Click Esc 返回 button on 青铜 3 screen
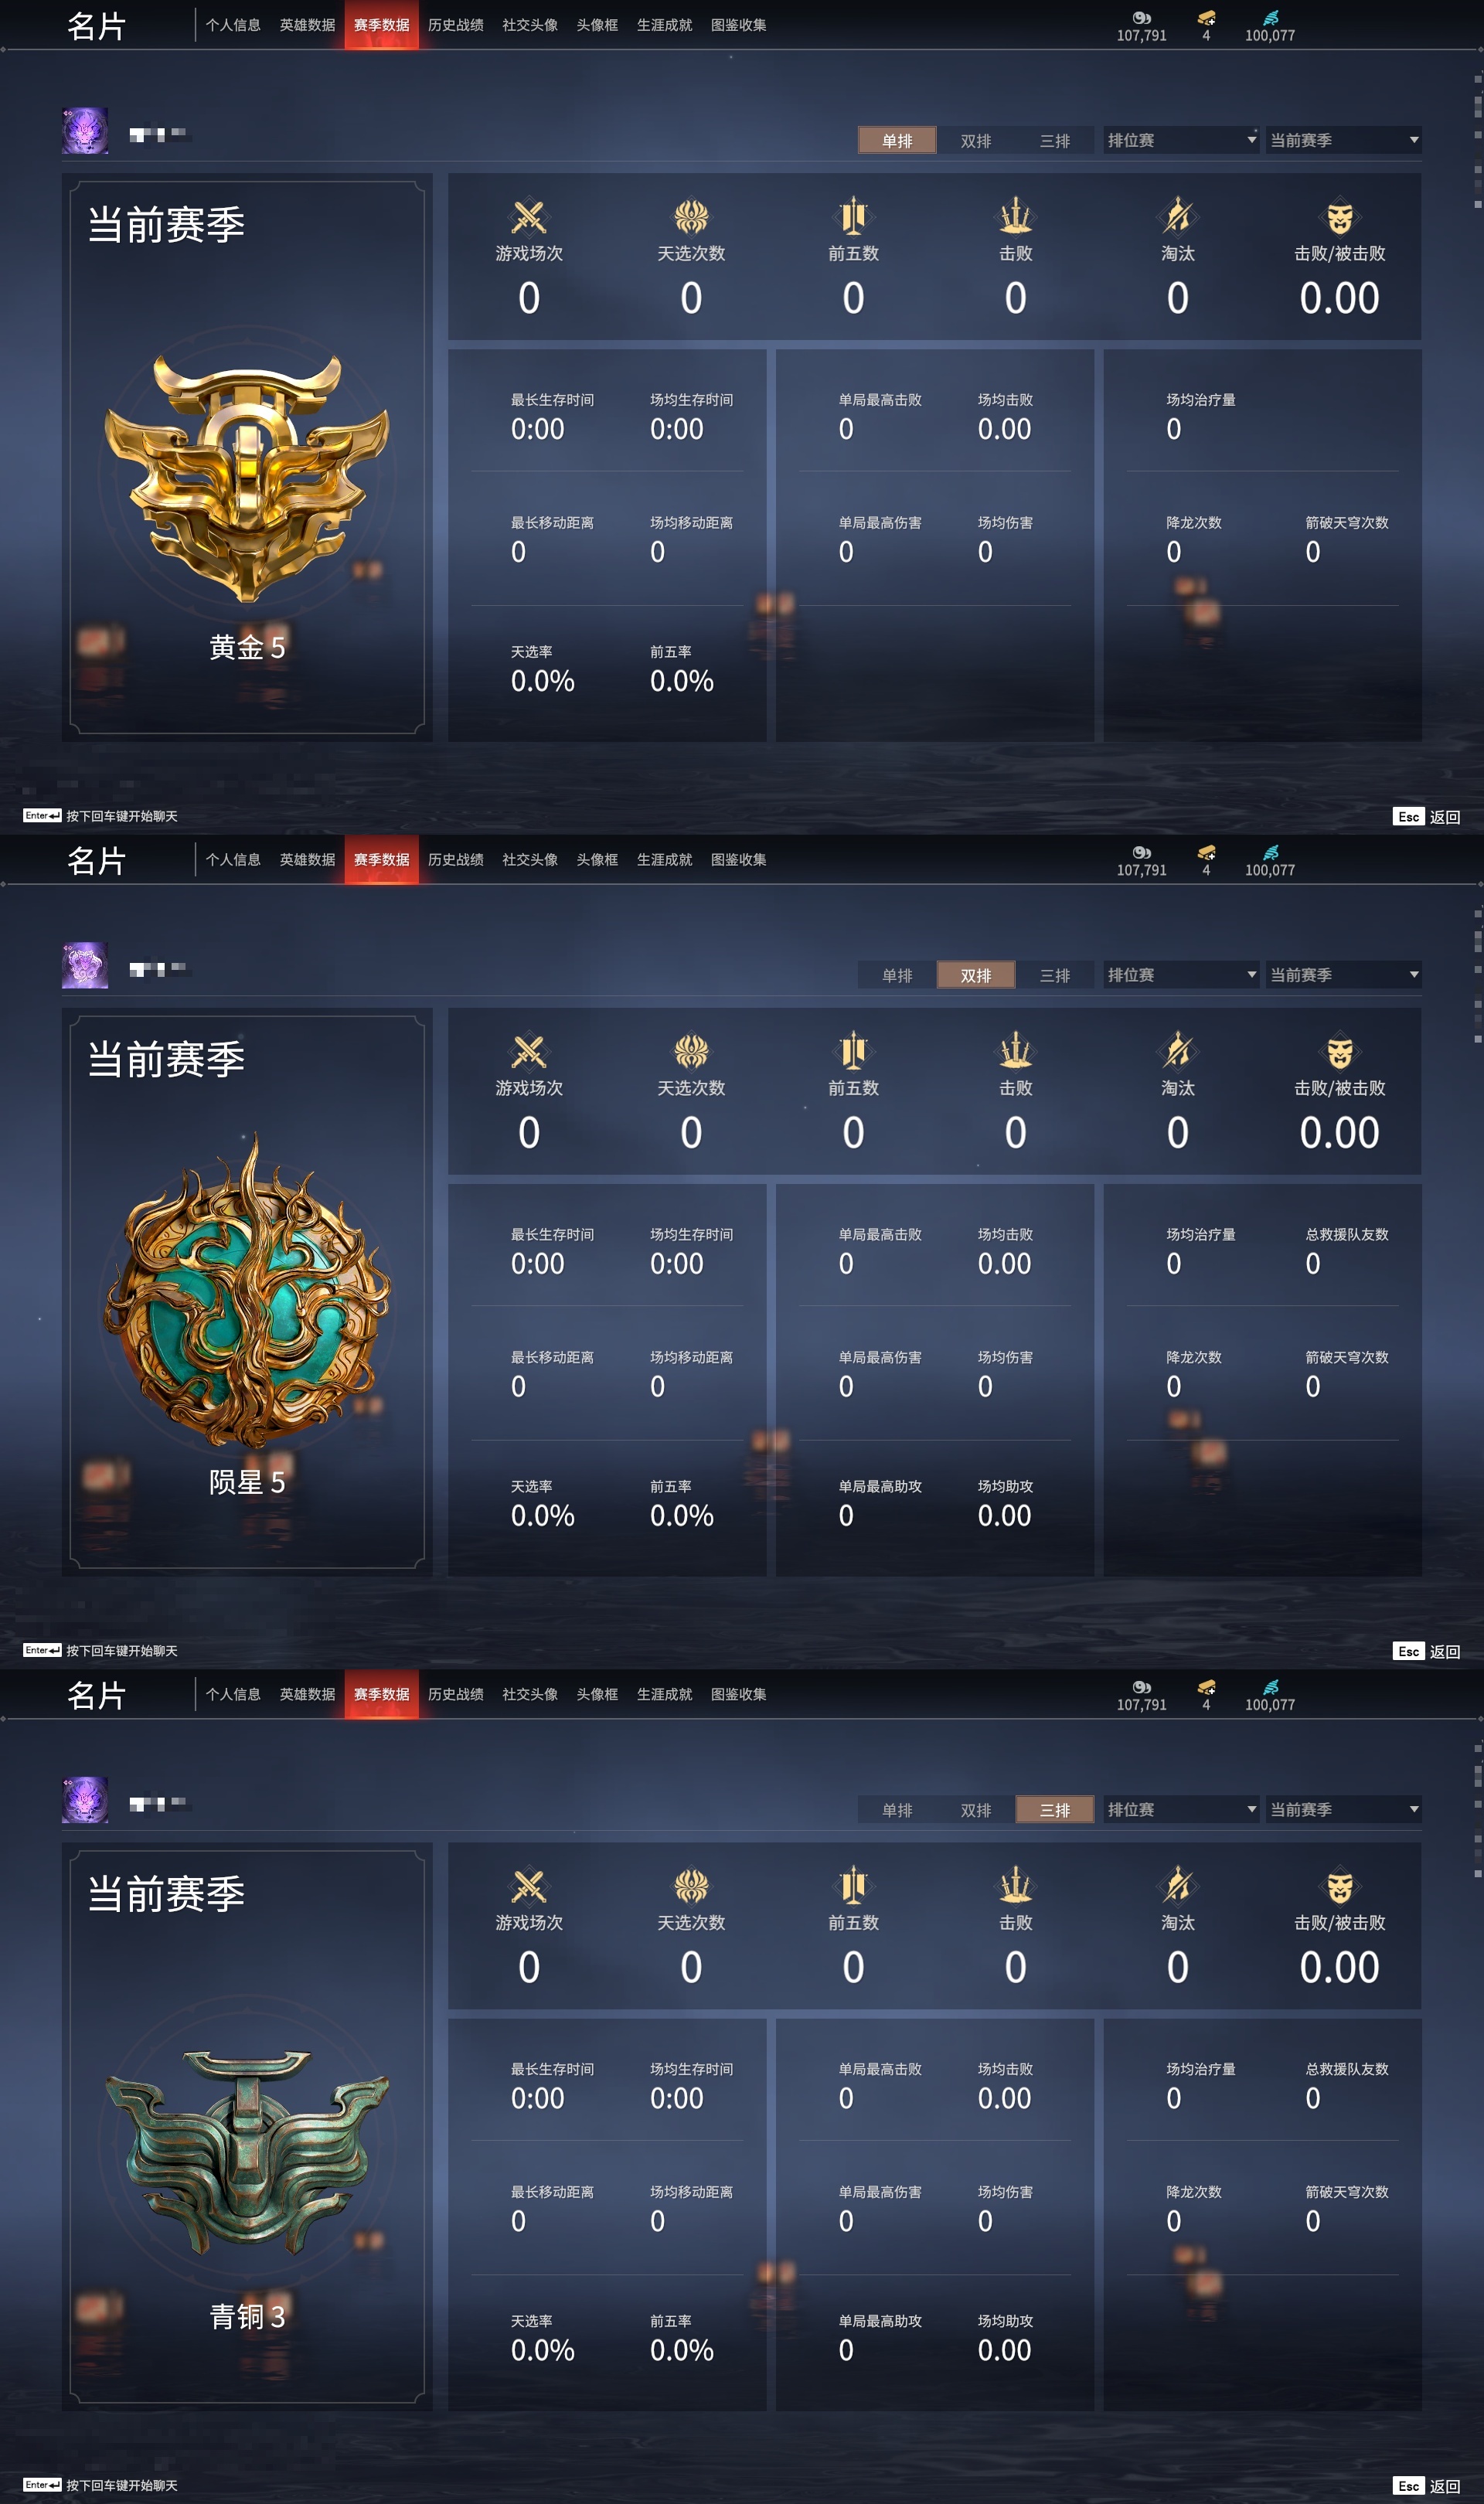Screen dimensions: 1484x2504 click(1427, 2486)
